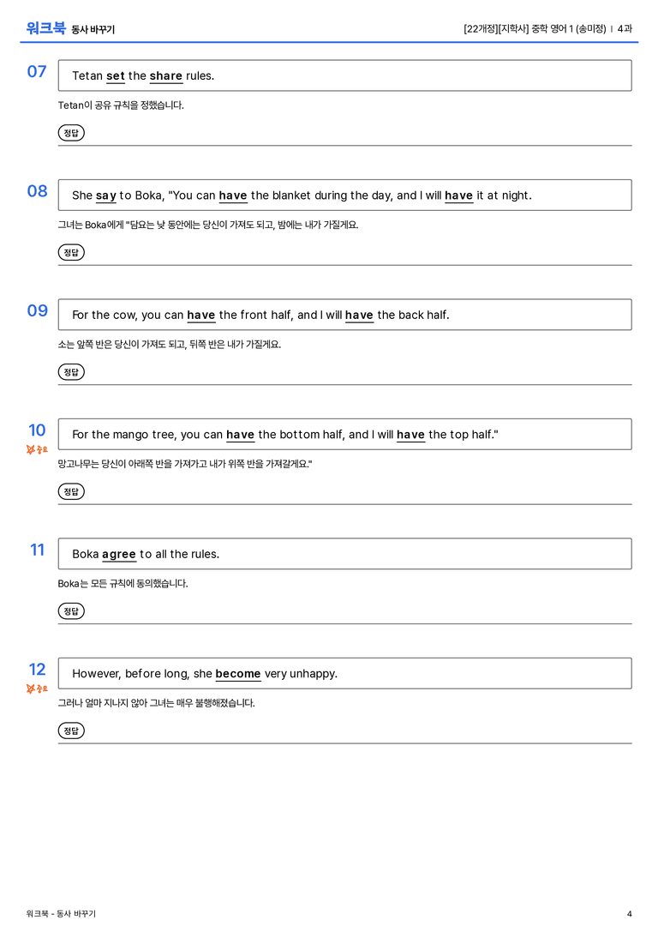Image resolution: width=658 pixels, height=932 pixels.
Task: Click the 중요 star mark under number 10
Action: point(37,449)
